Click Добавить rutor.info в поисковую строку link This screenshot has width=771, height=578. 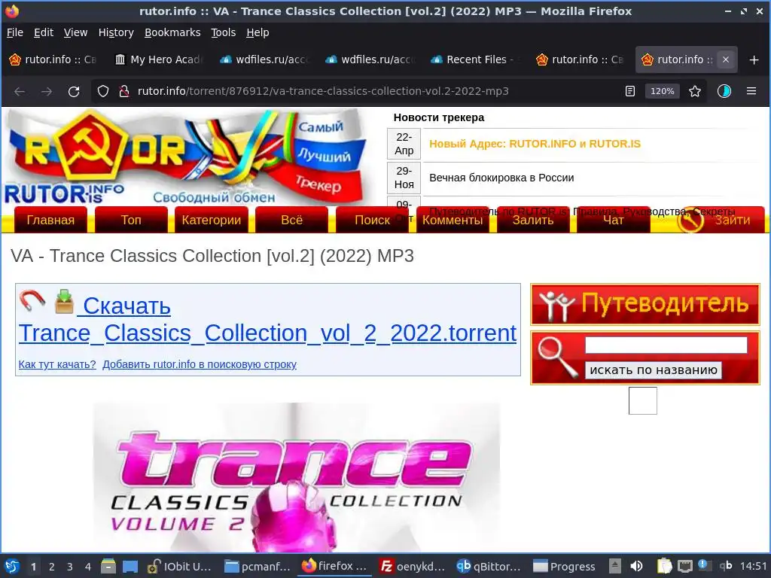(x=199, y=364)
